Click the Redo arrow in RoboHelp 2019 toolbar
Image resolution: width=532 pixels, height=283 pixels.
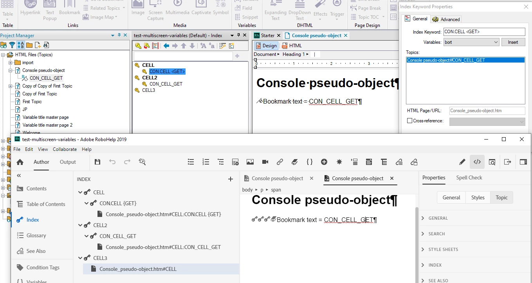[127, 162]
